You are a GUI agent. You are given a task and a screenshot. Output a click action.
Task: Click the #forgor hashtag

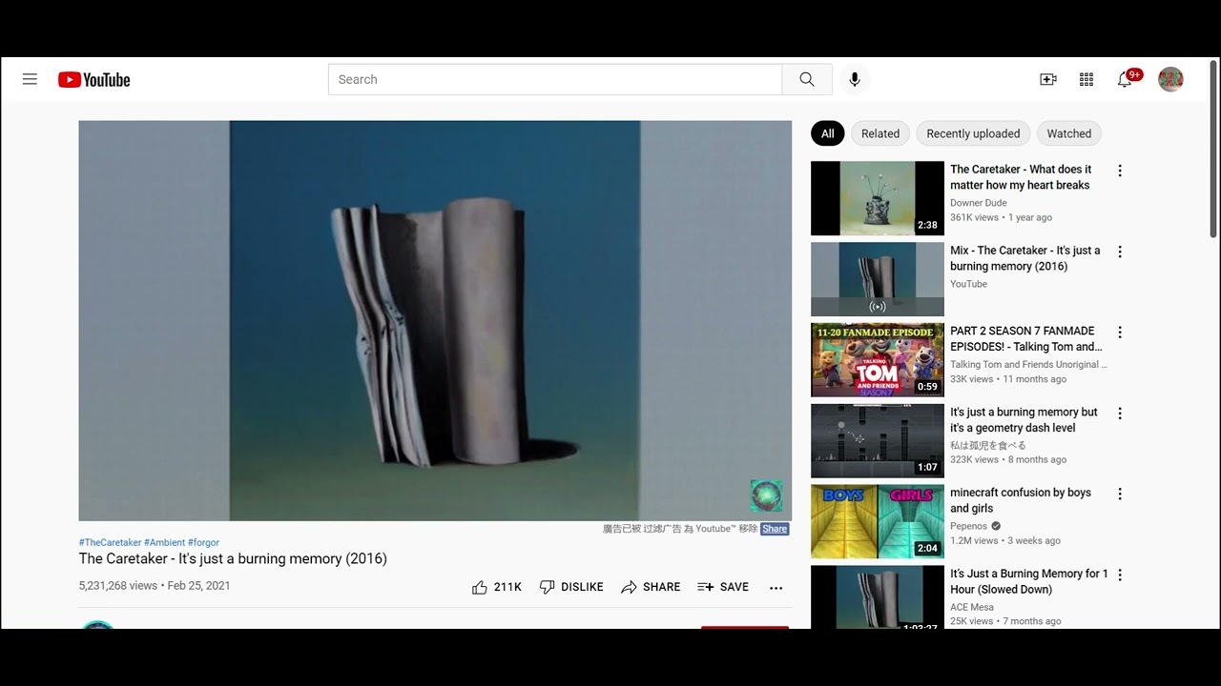pos(203,542)
